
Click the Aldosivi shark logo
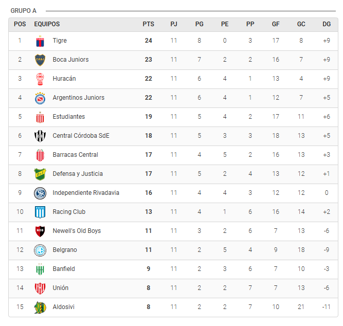click(40, 307)
